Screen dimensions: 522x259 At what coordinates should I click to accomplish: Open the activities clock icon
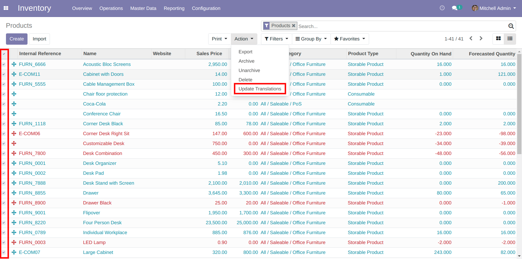click(x=442, y=8)
